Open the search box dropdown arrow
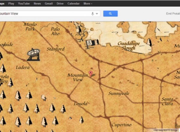The height and width of the screenshot is (132, 180). [x=97, y=14]
